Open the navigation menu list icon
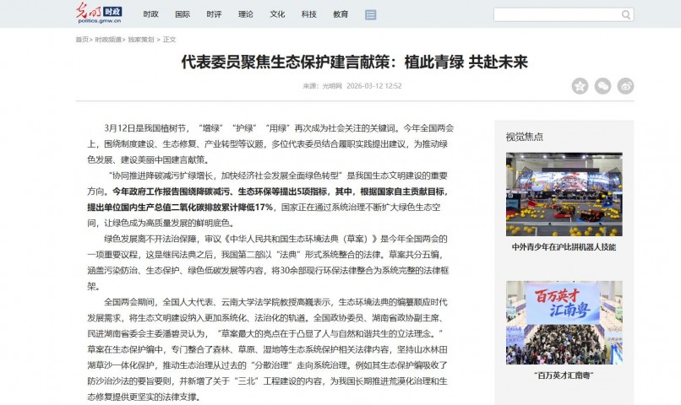 pyautogui.click(x=371, y=14)
